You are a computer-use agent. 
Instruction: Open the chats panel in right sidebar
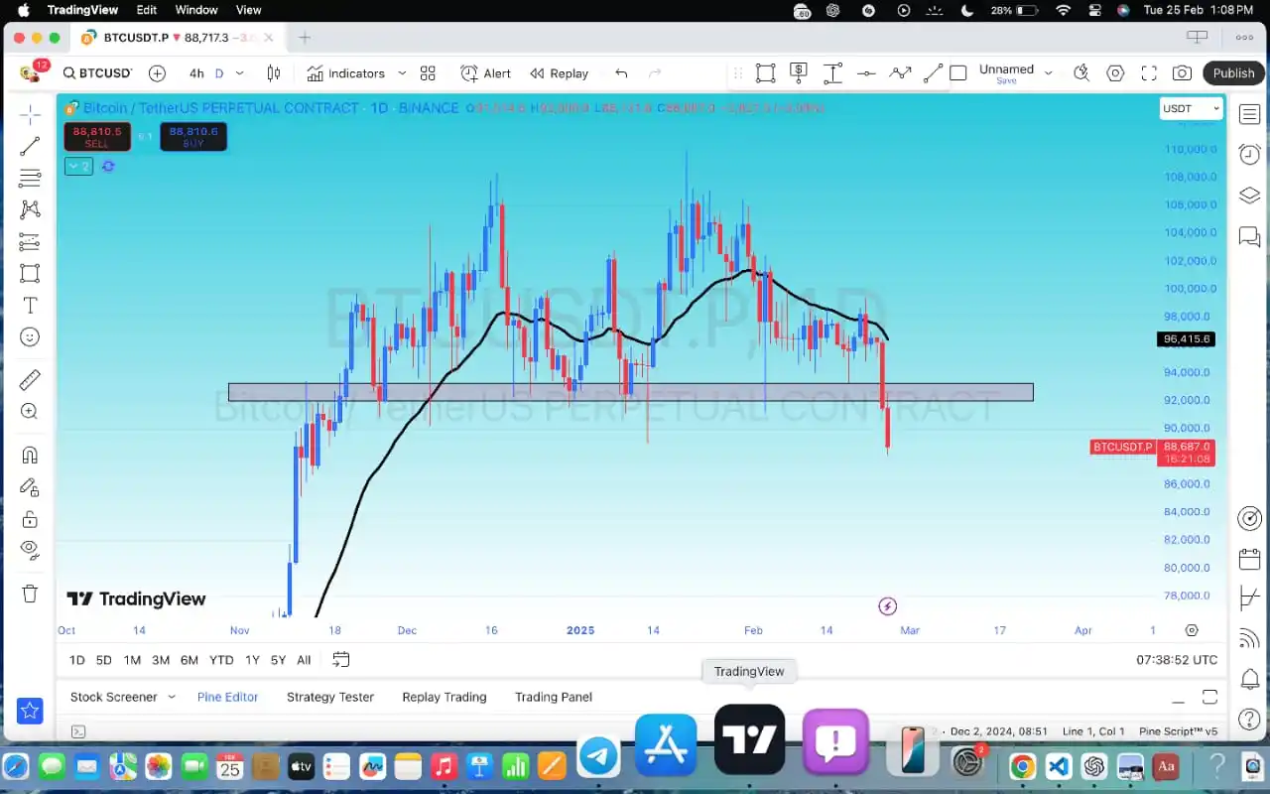(1249, 237)
